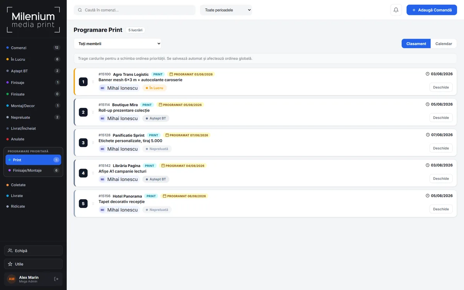464x290 pixels.
Task: Click the drag handle on the Librăria Pagina card
Action: tap(93, 173)
